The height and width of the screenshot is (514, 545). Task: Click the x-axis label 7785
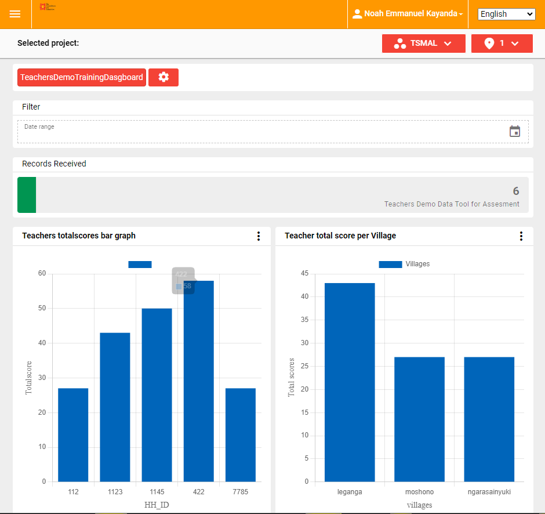(241, 492)
